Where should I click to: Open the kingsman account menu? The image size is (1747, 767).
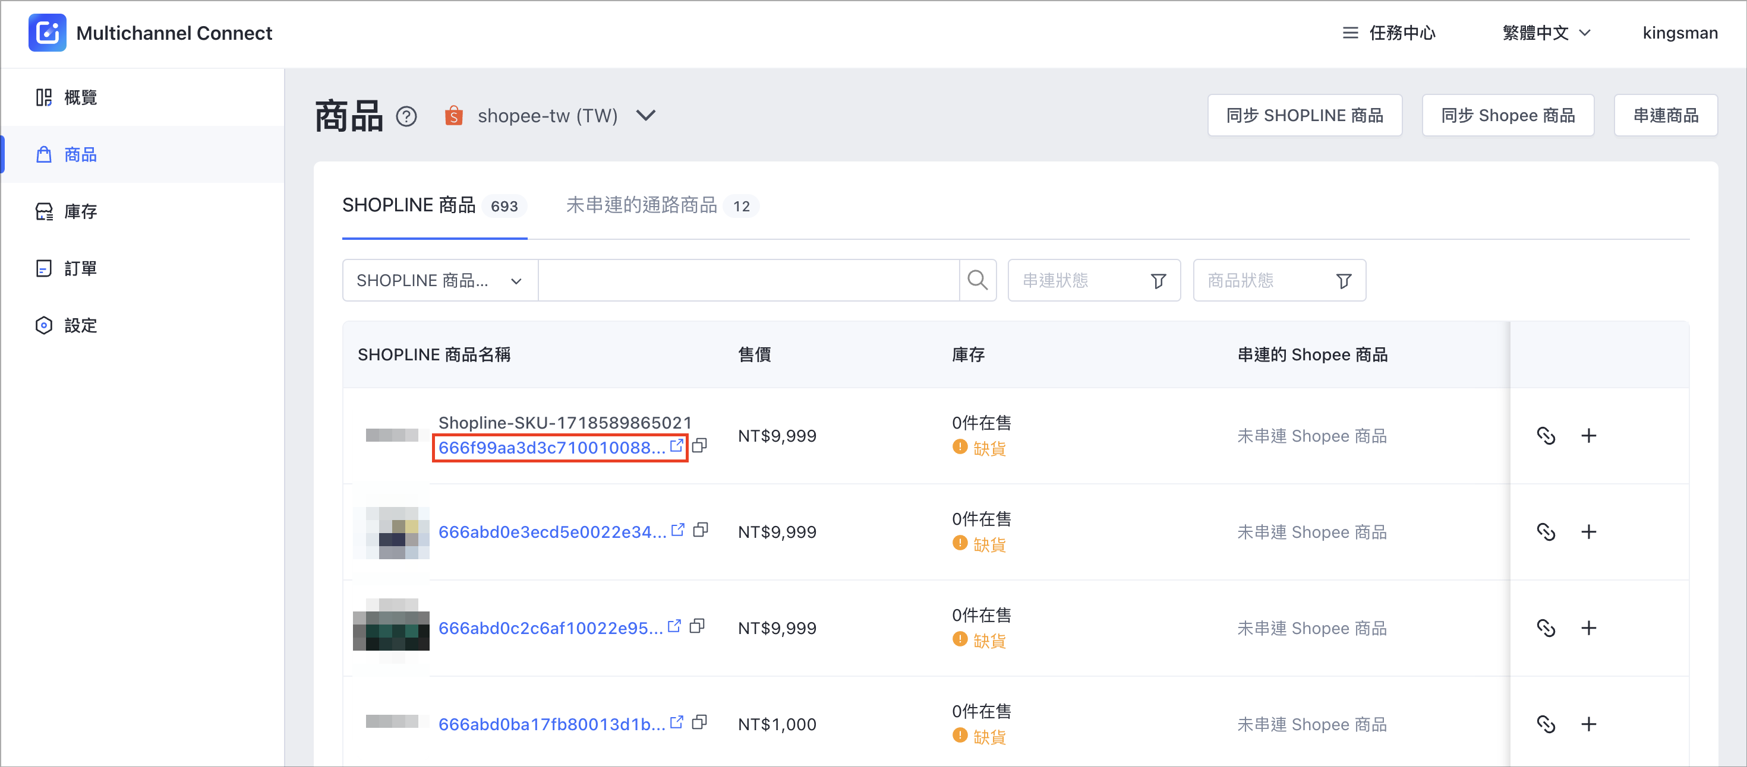(1679, 33)
